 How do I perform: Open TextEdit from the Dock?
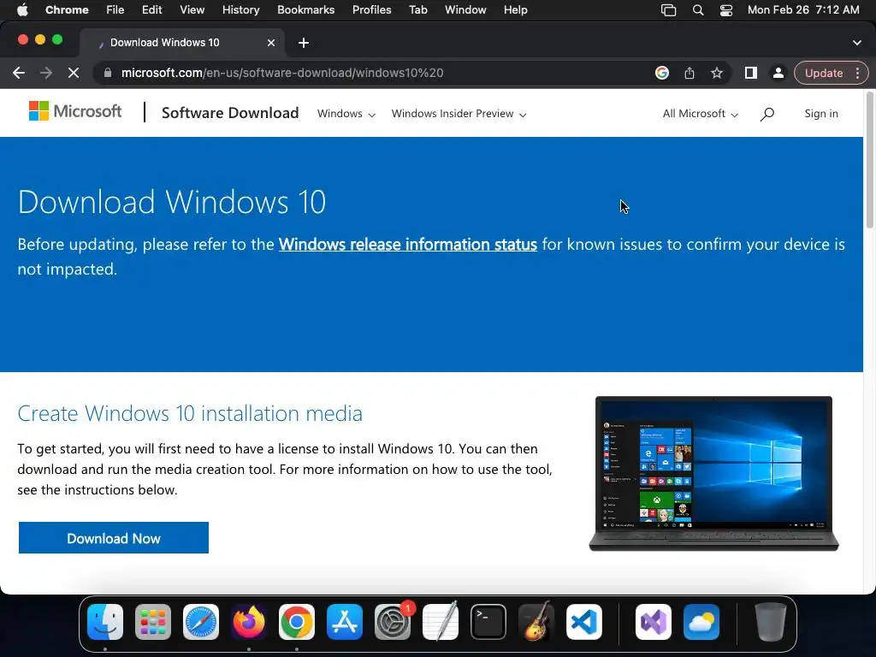point(441,622)
